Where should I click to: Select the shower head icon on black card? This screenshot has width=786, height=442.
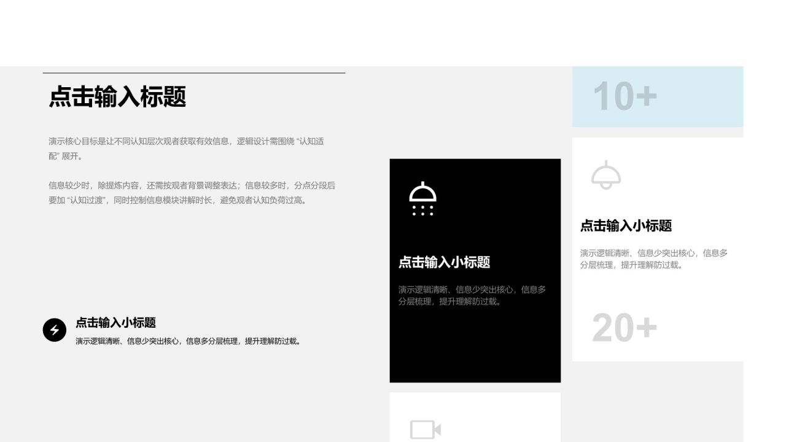pos(422,199)
